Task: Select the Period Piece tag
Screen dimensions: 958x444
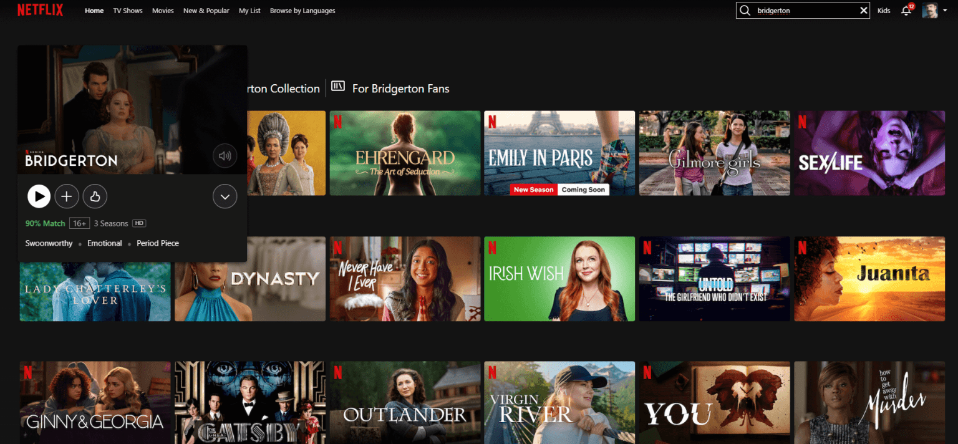Action: pos(158,243)
